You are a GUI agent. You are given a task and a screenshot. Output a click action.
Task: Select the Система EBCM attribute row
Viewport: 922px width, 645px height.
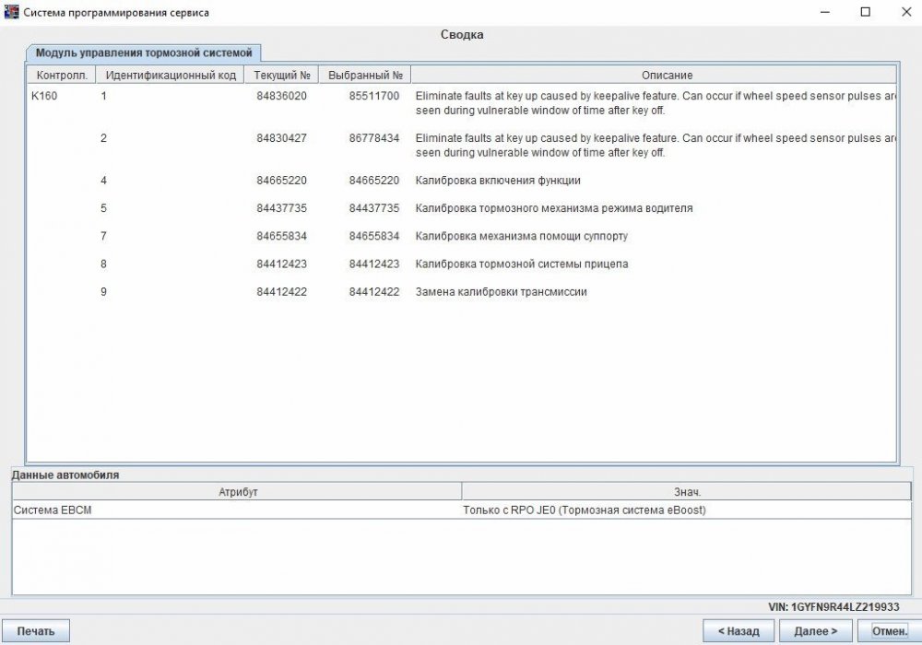(x=53, y=510)
